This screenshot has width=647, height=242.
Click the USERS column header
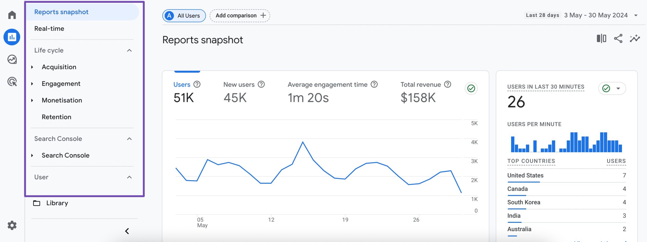click(x=616, y=161)
